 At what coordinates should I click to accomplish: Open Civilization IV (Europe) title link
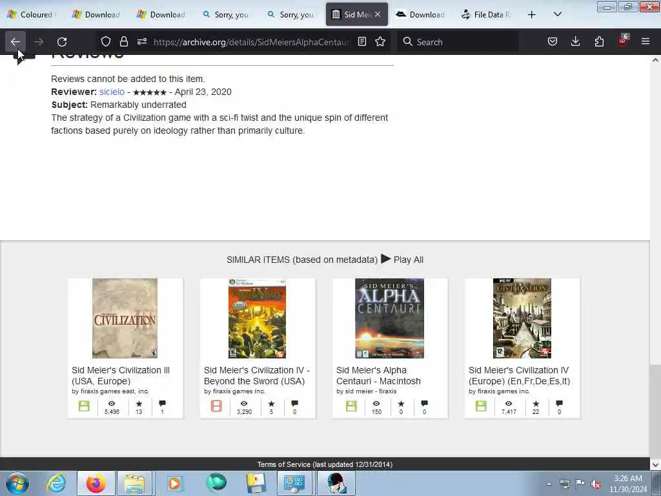[x=520, y=375]
